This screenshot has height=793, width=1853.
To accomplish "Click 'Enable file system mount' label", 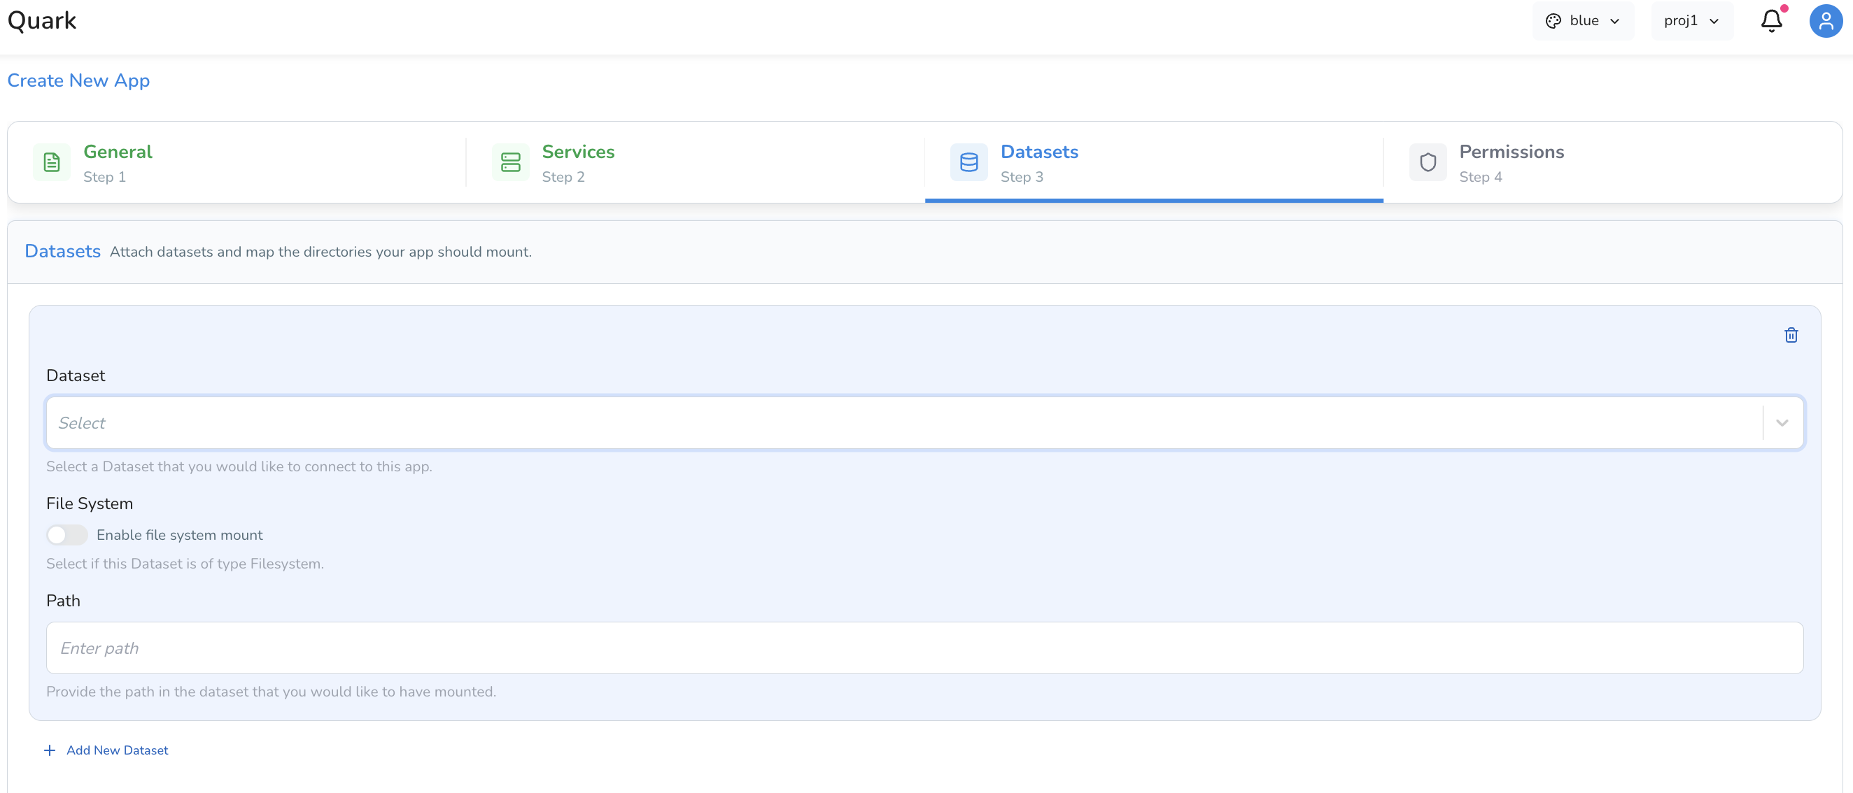I will [180, 535].
